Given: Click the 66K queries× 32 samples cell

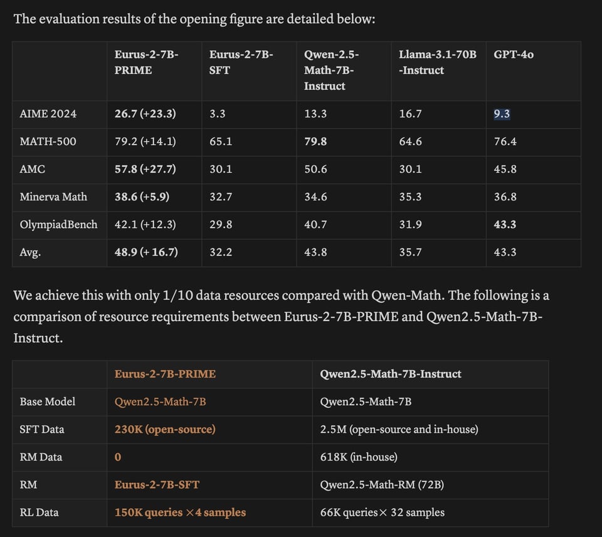Looking at the screenshot, I should (x=383, y=512).
